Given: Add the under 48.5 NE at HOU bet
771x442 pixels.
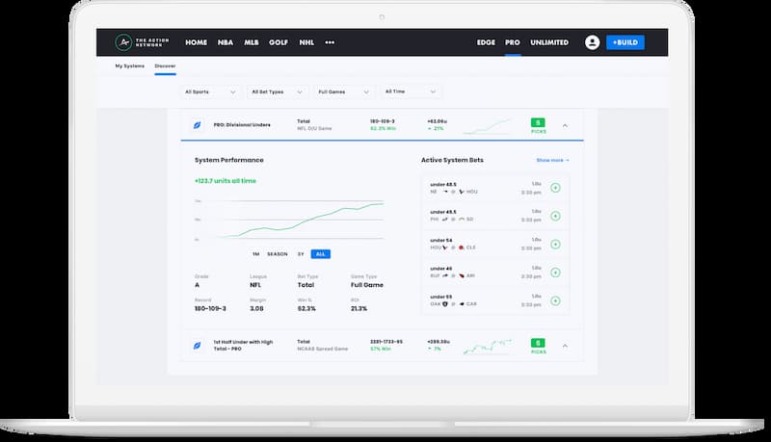Looking at the screenshot, I should (555, 188).
